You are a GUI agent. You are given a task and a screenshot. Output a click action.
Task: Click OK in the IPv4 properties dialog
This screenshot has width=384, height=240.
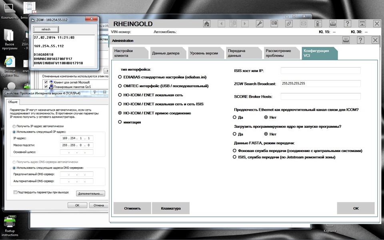tap(77, 205)
